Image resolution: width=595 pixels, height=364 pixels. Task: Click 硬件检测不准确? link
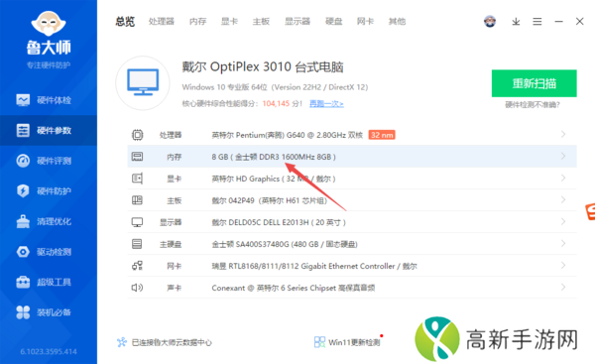pos(533,105)
